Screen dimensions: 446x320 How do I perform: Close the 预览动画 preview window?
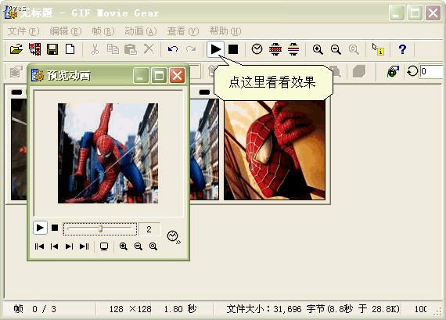coord(177,75)
